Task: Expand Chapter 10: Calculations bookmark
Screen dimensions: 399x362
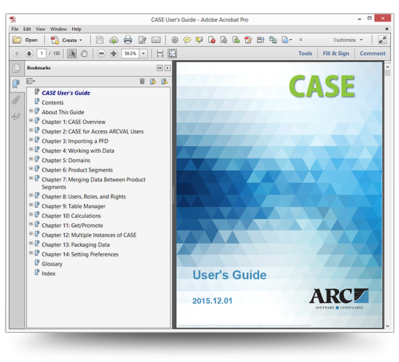Action: pos(31,215)
